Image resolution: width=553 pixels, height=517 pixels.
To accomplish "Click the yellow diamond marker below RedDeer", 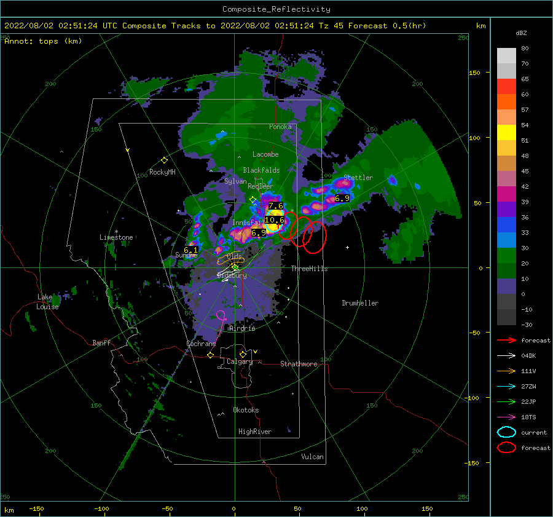I will pos(253,200).
